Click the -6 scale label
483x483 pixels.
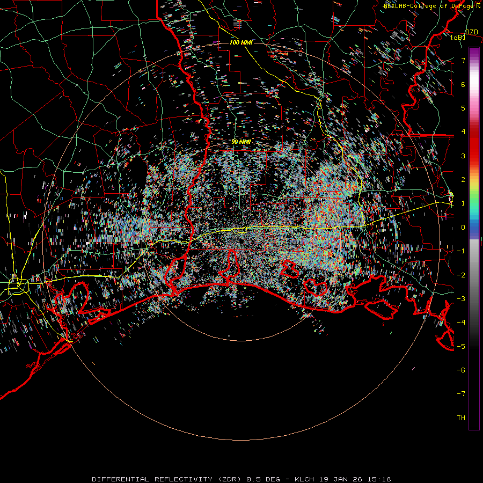tap(461, 370)
